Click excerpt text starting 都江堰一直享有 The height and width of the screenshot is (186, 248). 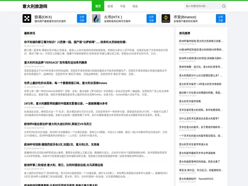click(96, 52)
